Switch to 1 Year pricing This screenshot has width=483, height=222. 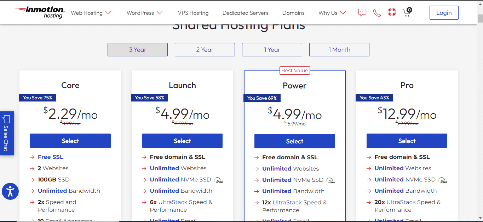(x=272, y=49)
